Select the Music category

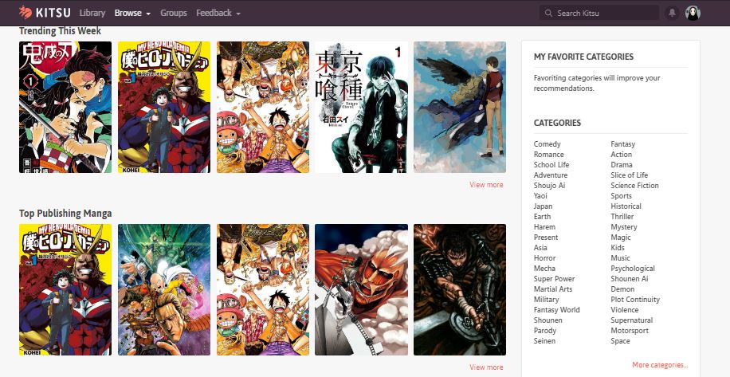tap(620, 258)
